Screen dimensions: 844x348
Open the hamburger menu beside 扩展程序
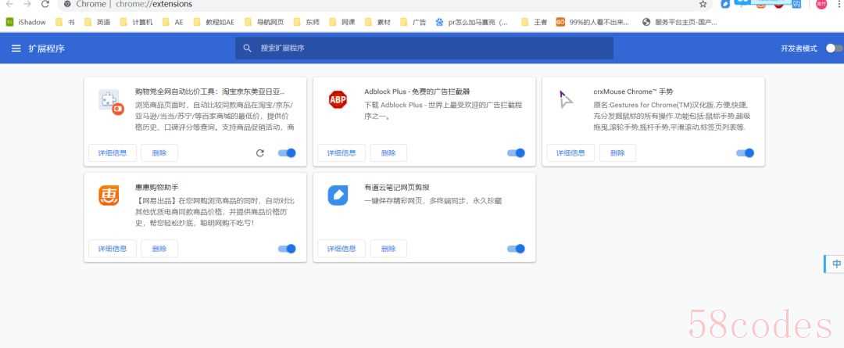[x=16, y=48]
